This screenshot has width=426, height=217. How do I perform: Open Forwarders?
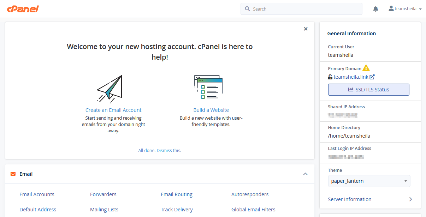click(x=103, y=194)
